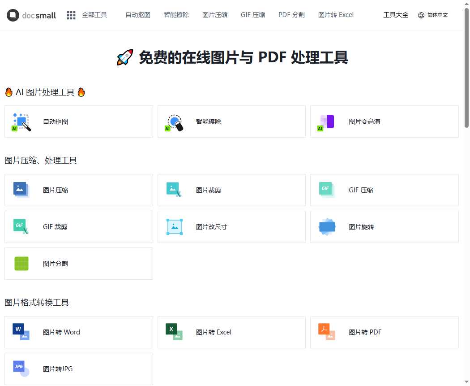Select PDF 分割 in top navigation
Viewport: 470px width, 386px height.
point(291,15)
